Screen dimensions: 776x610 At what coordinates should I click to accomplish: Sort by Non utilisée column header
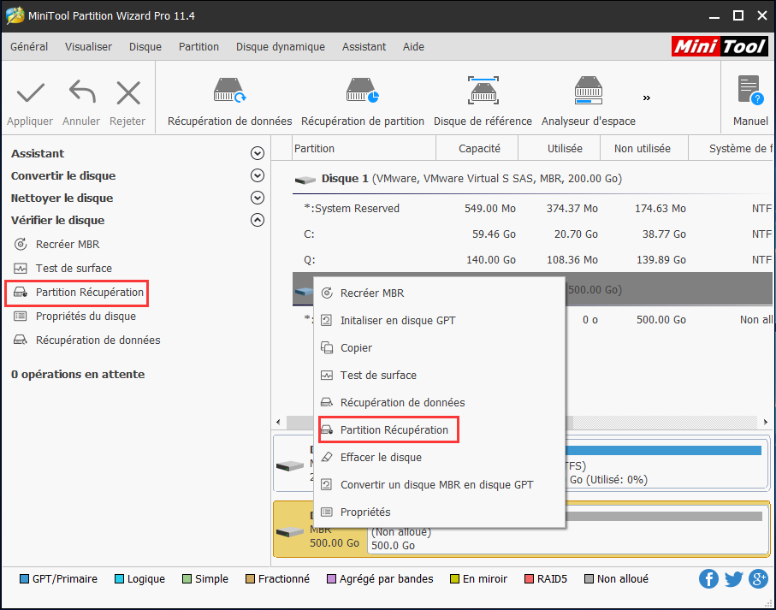[x=644, y=148]
